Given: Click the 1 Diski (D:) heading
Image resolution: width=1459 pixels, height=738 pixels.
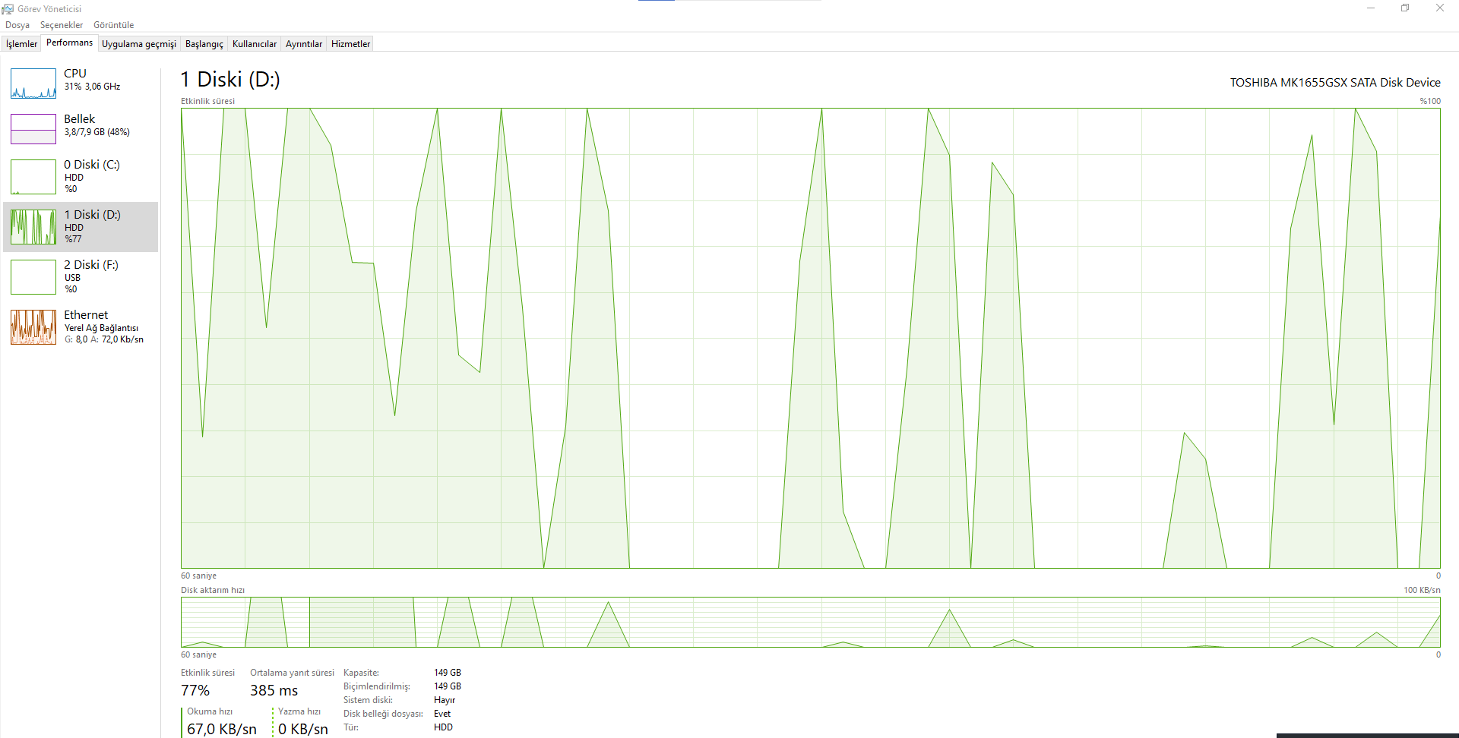Looking at the screenshot, I should (230, 80).
